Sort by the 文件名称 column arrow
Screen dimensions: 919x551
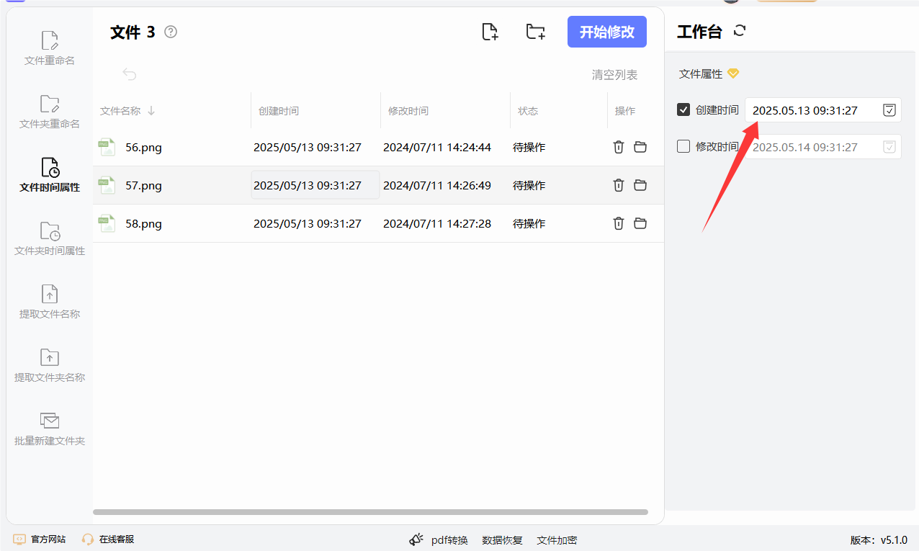coord(151,111)
